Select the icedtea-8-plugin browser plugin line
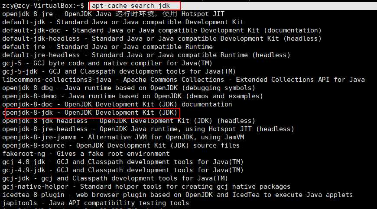377x209 pixels. pos(177,195)
